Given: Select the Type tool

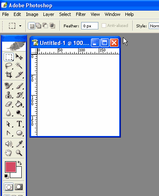Looking at the screenshot, I should pyautogui.click(x=19, y=124).
